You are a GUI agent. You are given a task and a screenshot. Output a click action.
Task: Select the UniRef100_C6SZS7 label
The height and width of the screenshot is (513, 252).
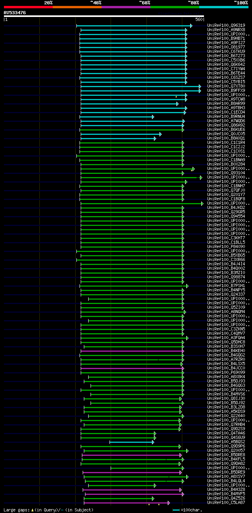pos(226,78)
